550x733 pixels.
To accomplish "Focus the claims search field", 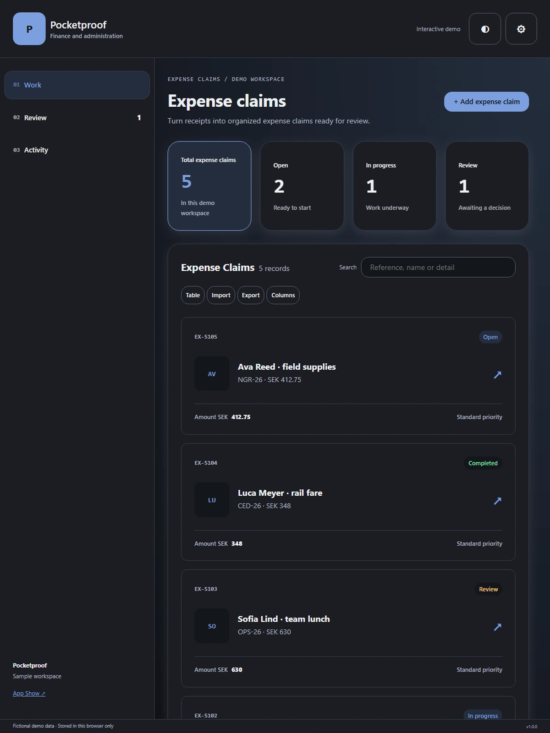I will [x=438, y=267].
